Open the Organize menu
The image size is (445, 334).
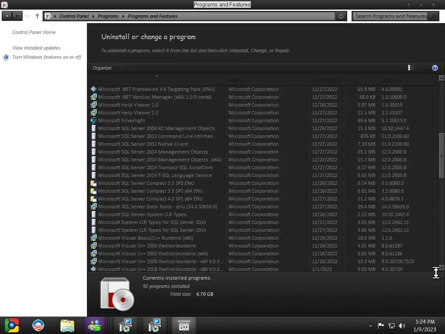(x=104, y=68)
